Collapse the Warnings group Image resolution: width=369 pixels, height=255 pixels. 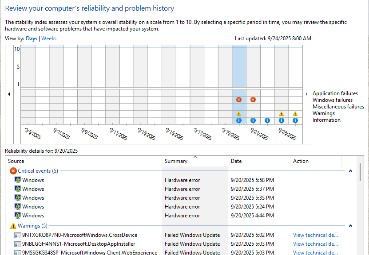click(x=350, y=226)
